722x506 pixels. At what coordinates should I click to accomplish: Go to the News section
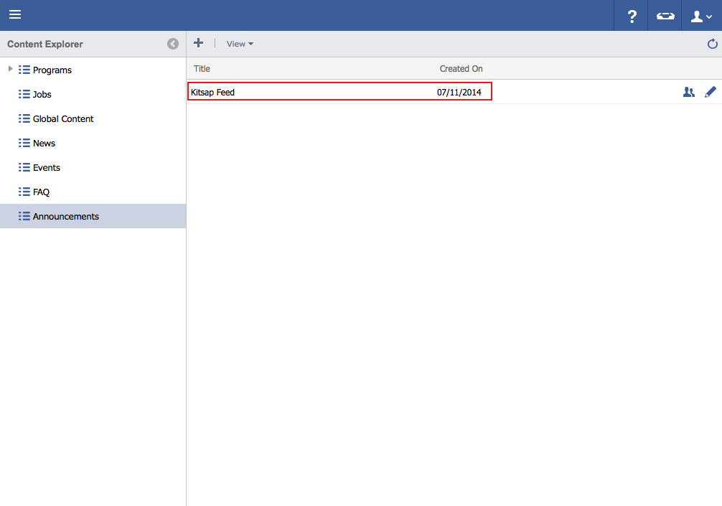[44, 143]
